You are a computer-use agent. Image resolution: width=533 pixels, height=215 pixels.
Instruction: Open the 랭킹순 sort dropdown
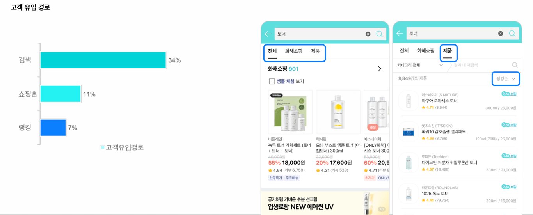click(x=506, y=78)
